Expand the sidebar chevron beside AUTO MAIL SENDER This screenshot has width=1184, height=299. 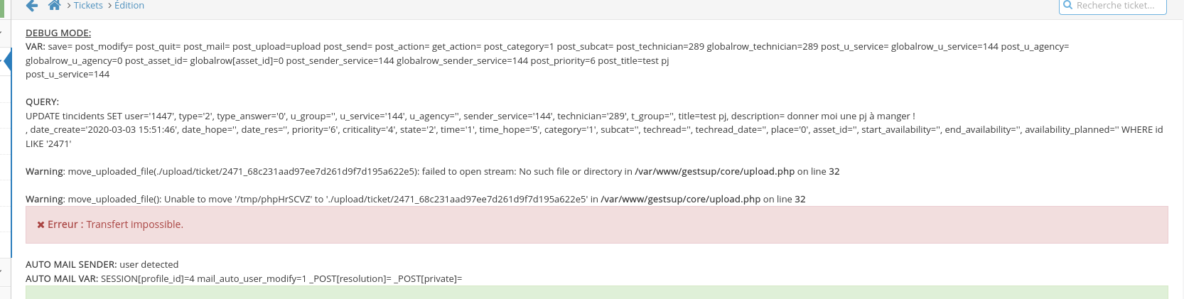[x=1, y=271]
